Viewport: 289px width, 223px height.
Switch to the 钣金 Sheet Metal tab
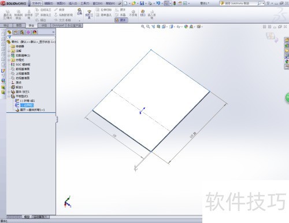tap(31, 25)
